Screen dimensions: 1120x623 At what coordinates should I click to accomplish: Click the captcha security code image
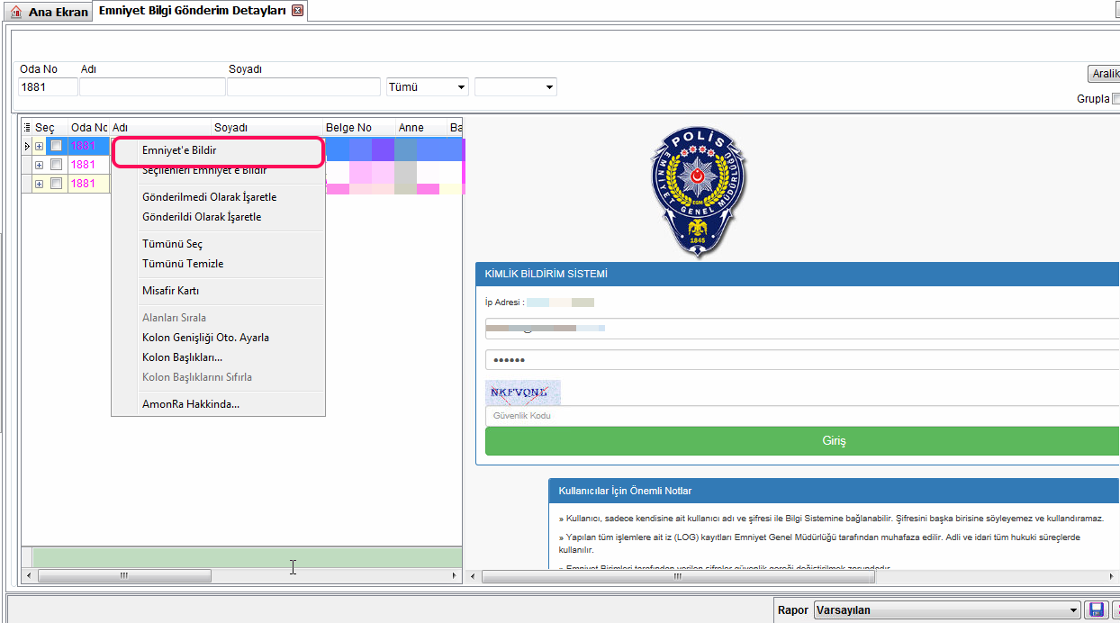[x=523, y=393]
